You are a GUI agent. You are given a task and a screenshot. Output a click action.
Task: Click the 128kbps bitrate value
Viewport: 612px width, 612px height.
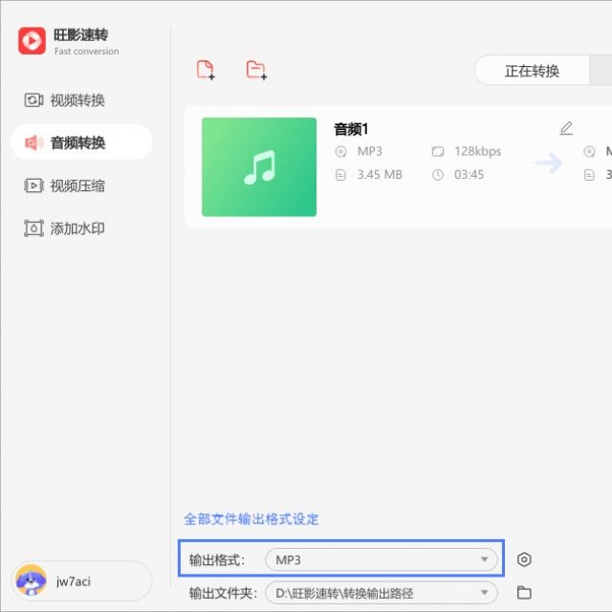pos(477,151)
